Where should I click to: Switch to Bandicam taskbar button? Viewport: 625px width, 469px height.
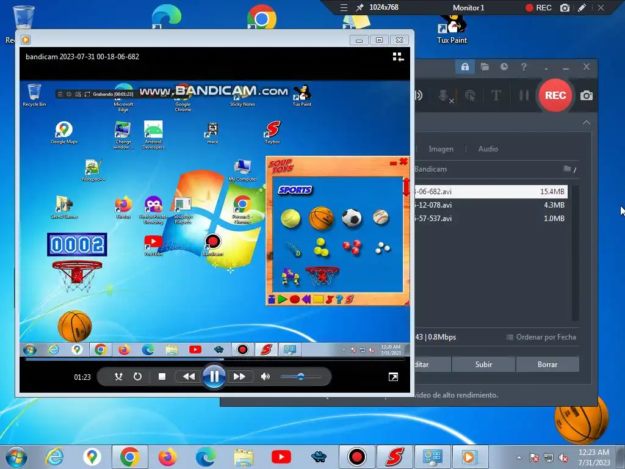(x=356, y=457)
